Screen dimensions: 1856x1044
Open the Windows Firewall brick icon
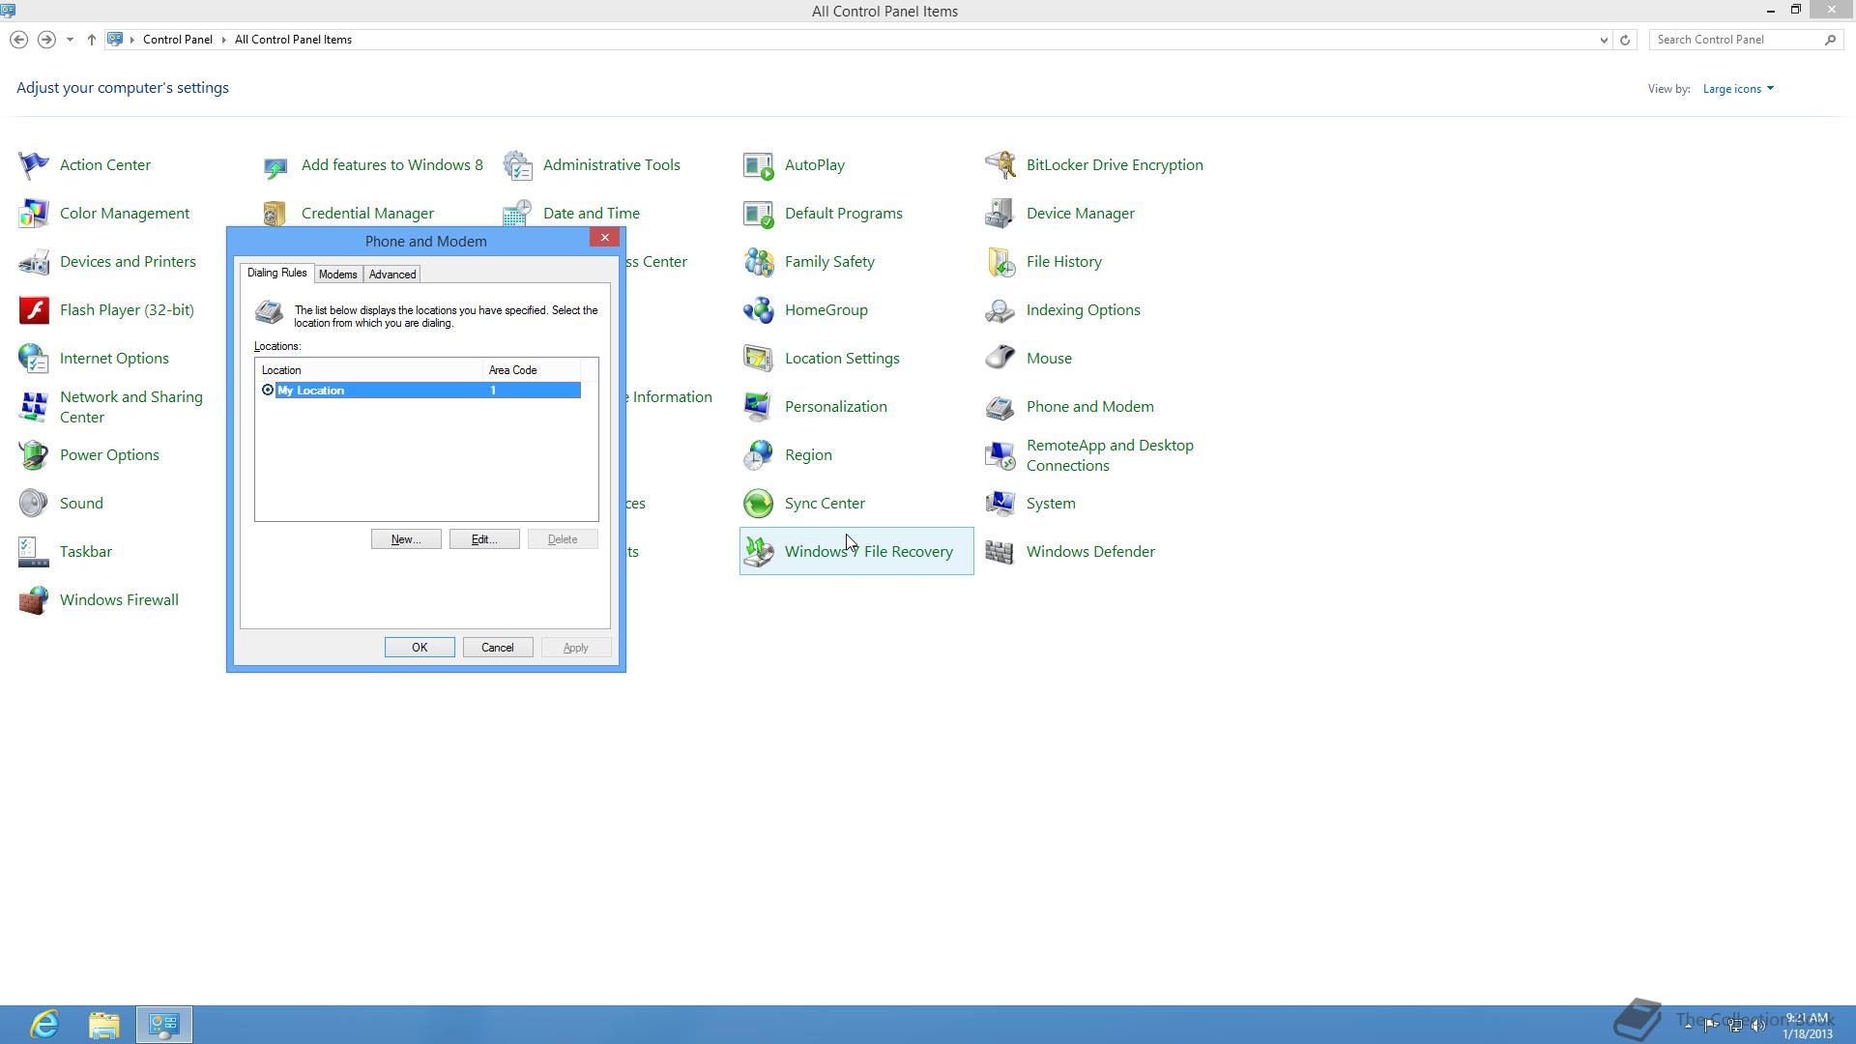[34, 600]
